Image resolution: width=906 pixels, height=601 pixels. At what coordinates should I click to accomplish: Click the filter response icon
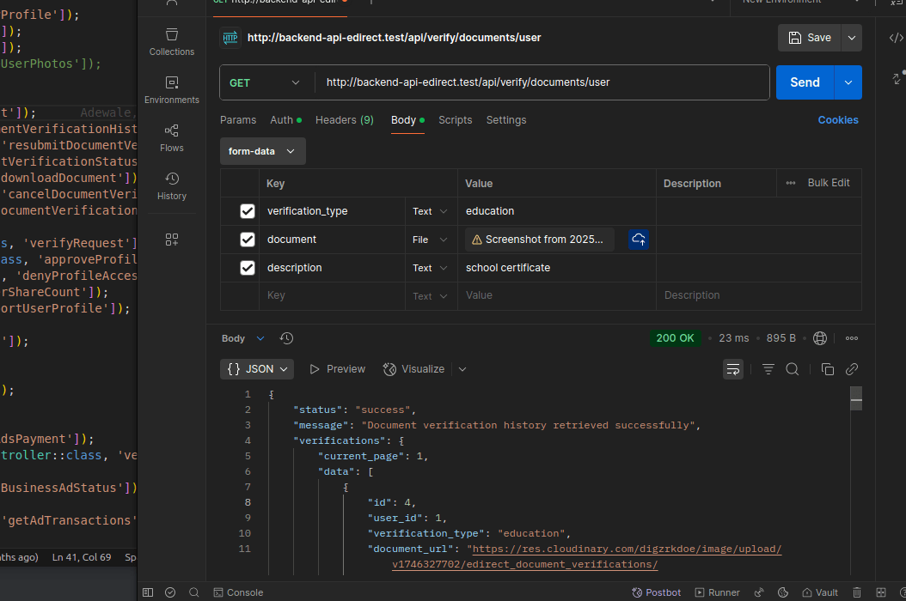click(x=768, y=369)
